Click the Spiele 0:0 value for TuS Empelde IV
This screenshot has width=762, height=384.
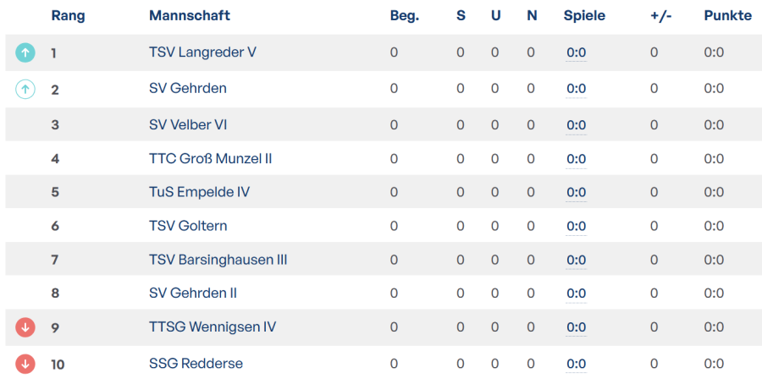click(x=577, y=192)
